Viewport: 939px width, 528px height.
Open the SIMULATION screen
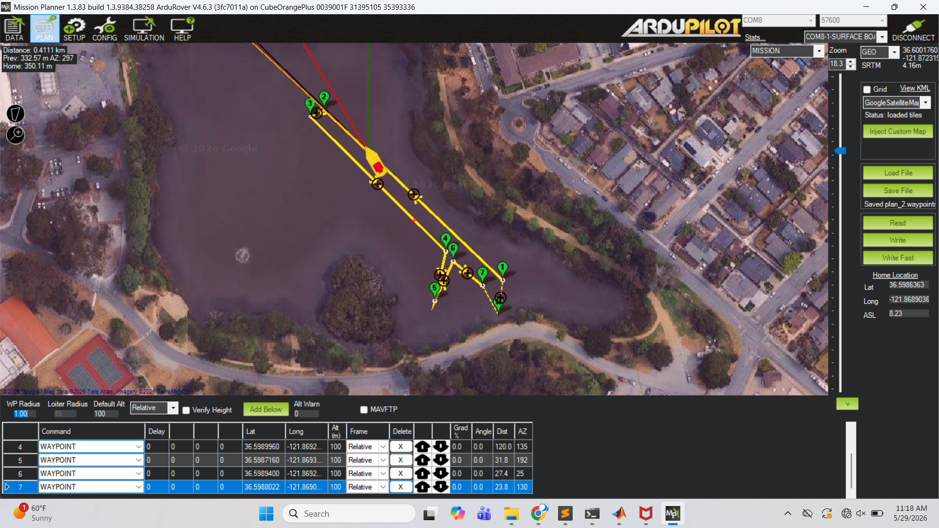144,29
